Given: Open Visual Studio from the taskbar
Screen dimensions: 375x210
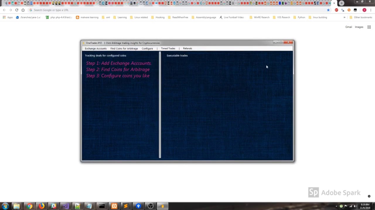Looking at the screenshot, I should 66,206.
